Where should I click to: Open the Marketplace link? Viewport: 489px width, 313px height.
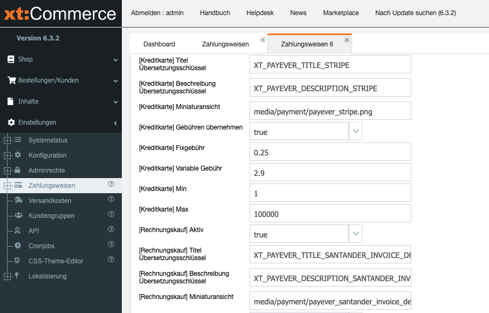pyautogui.click(x=341, y=13)
